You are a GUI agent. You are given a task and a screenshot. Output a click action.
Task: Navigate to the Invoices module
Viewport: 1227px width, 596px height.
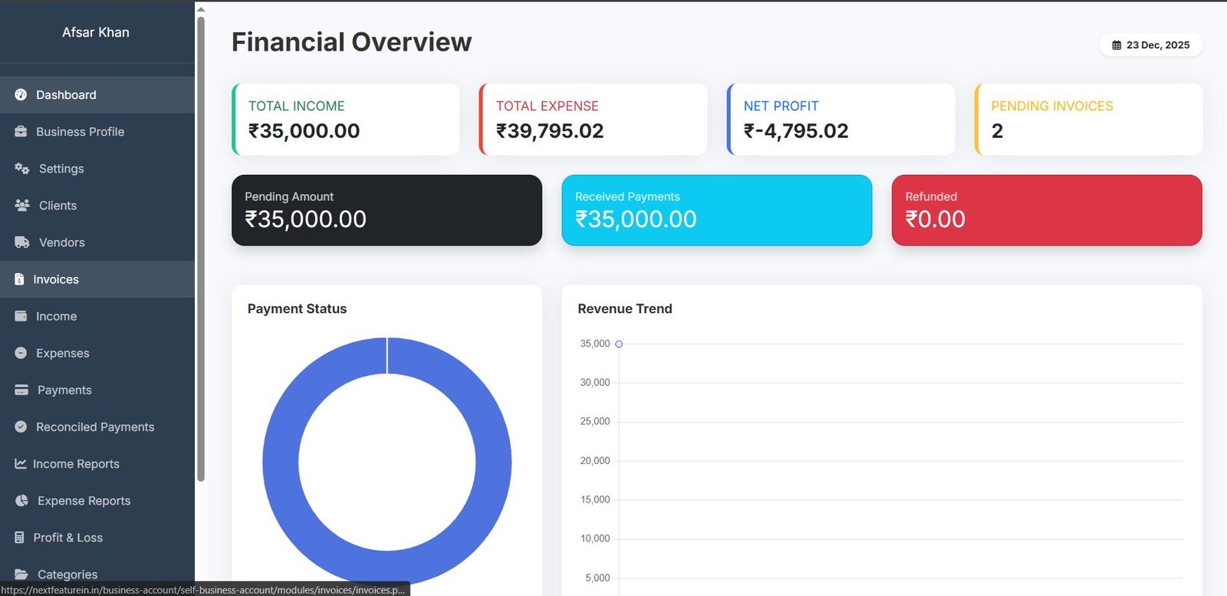click(97, 279)
